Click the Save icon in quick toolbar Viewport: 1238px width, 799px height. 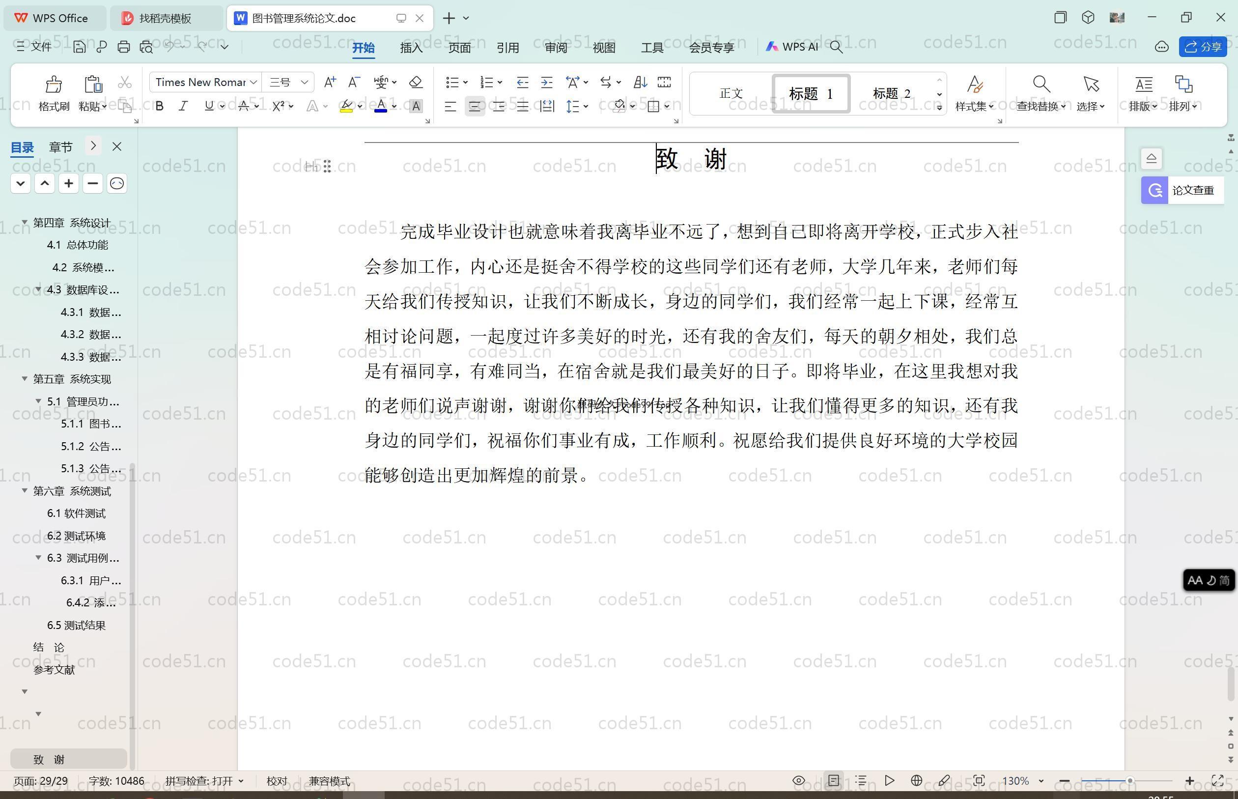click(x=80, y=47)
